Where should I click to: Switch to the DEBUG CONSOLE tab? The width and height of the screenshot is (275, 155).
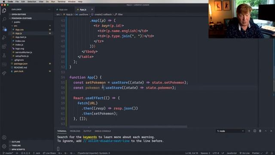pyautogui.click(x=103, y=131)
